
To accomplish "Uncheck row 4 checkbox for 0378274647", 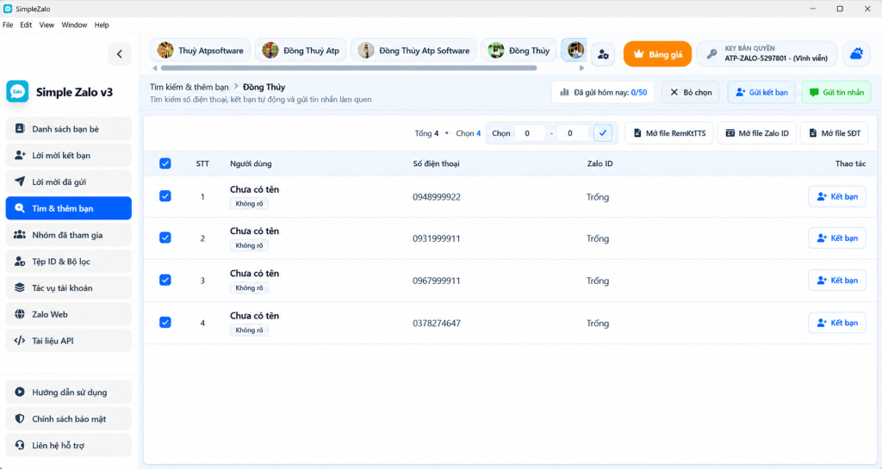I will point(165,323).
